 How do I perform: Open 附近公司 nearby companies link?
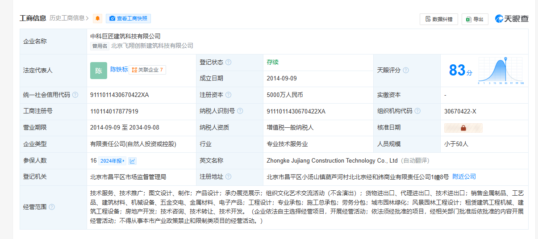point(464,177)
